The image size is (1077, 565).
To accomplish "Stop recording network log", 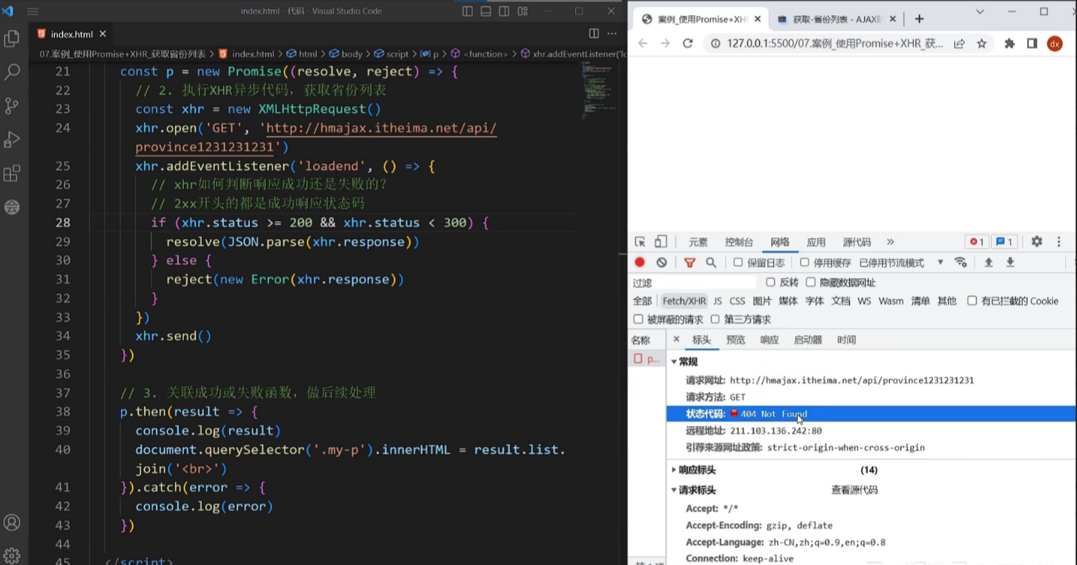I will pos(639,262).
